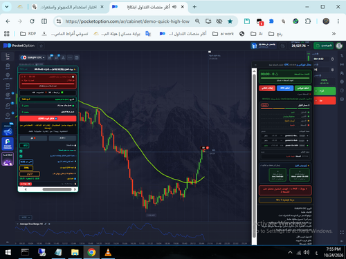Screen dimensions: 346x259
Task: Switch to the first Chrome tab with Arabic title
Action: (x=67, y=7)
